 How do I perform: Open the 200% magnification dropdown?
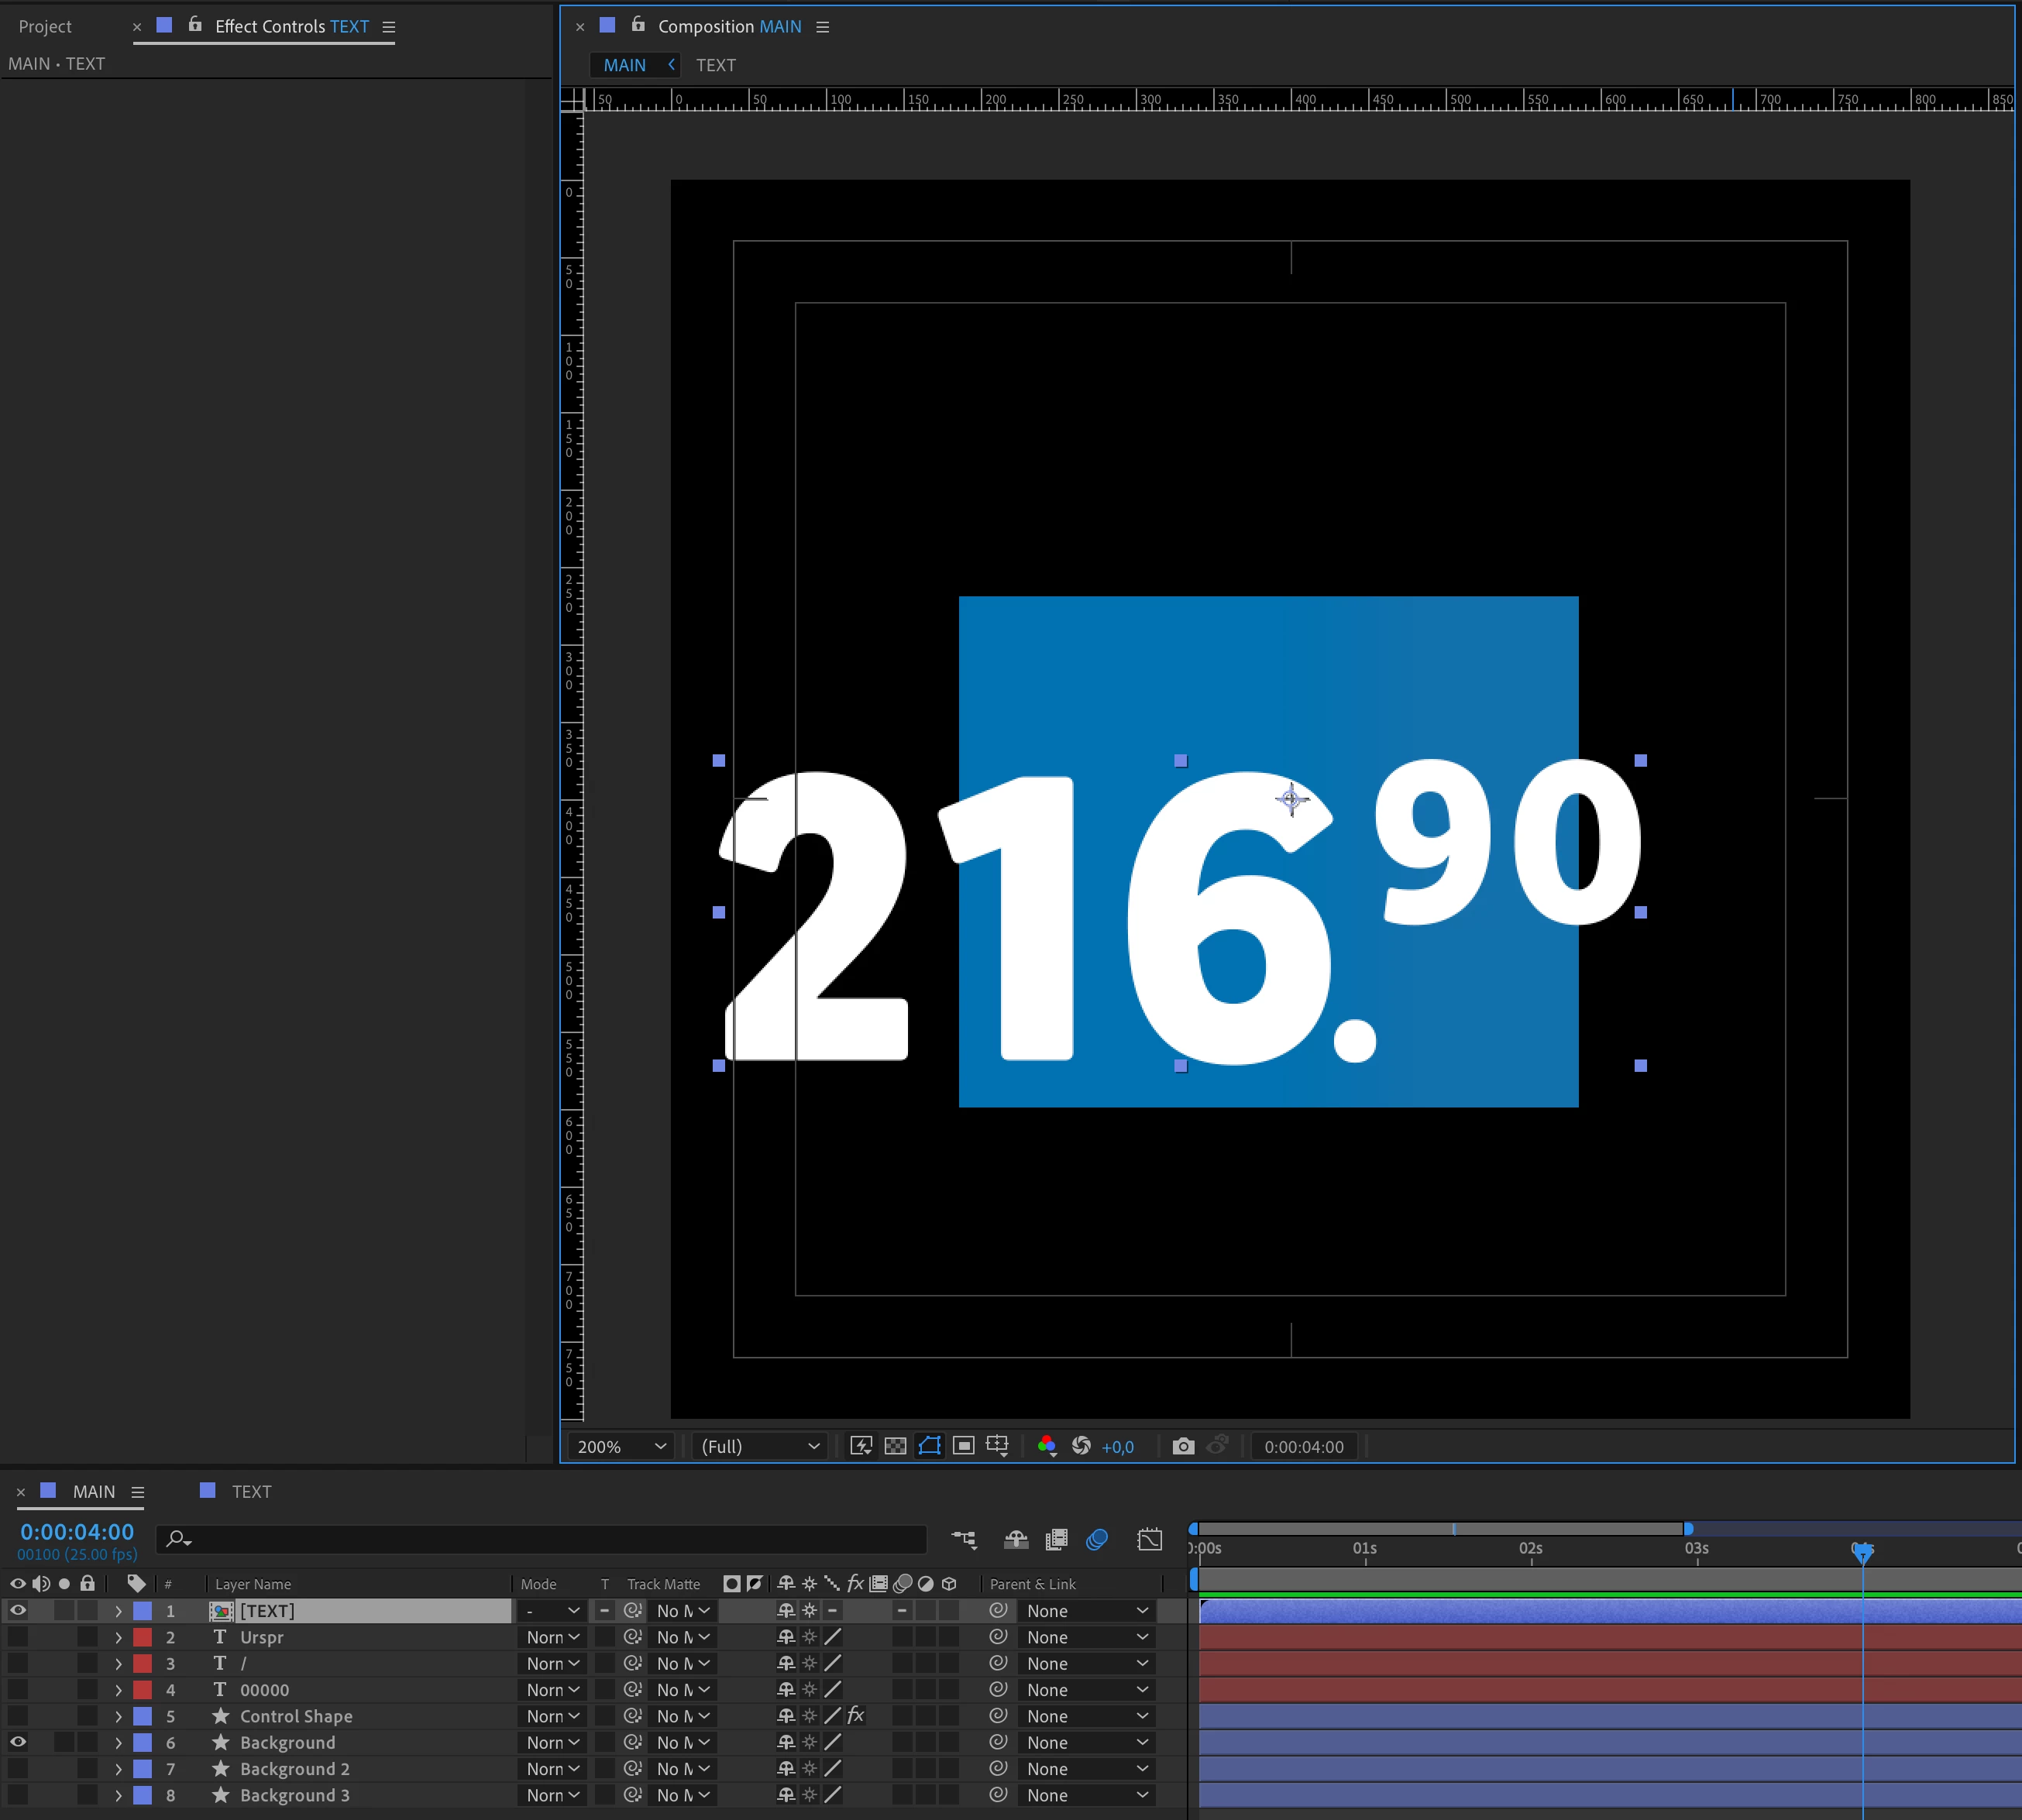point(621,1447)
